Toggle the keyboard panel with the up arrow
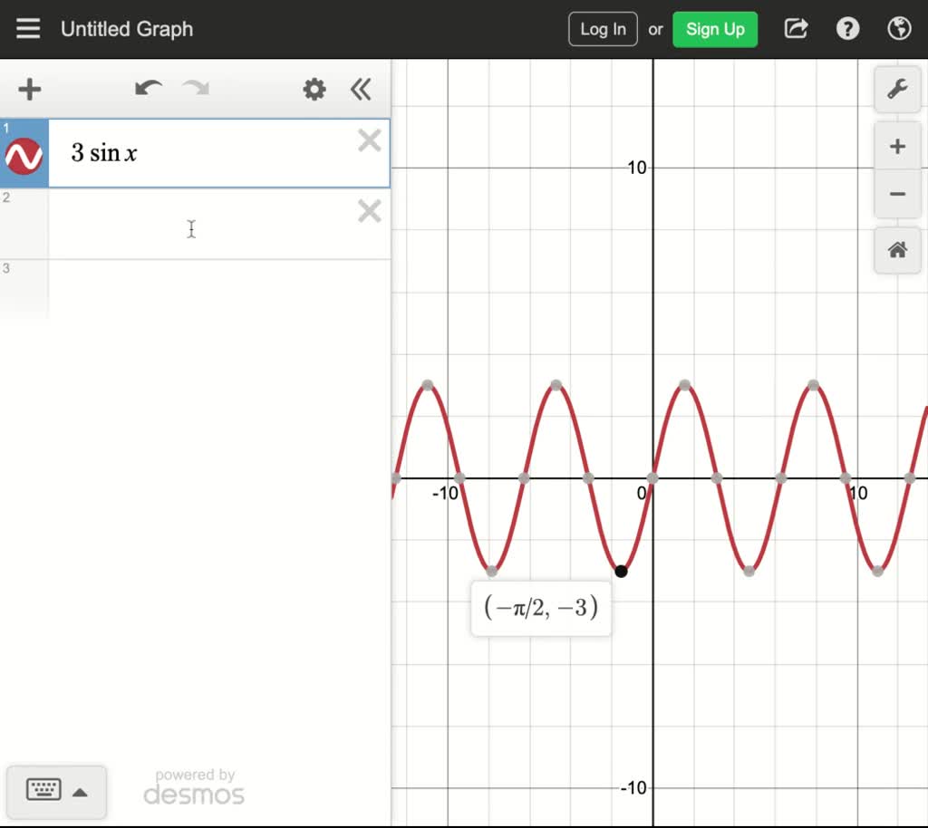The width and height of the screenshot is (928, 828). coord(81,791)
